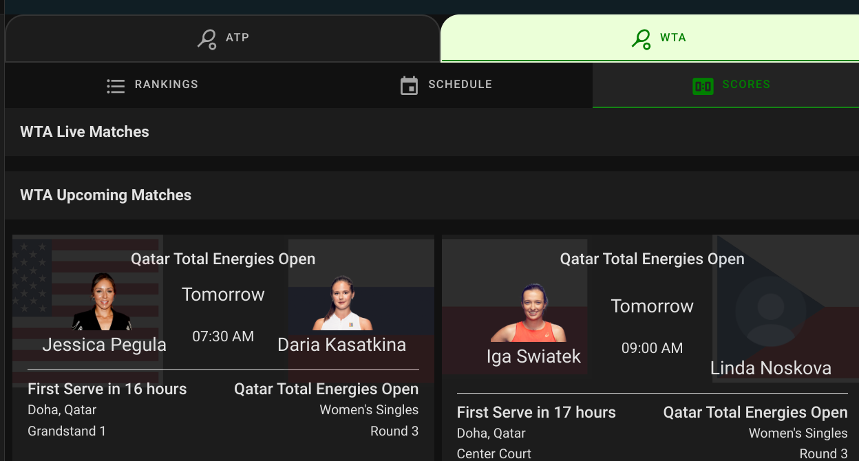Screen dimensions: 859x461
Task: Click the Schedule calendar icon
Action: 409,85
